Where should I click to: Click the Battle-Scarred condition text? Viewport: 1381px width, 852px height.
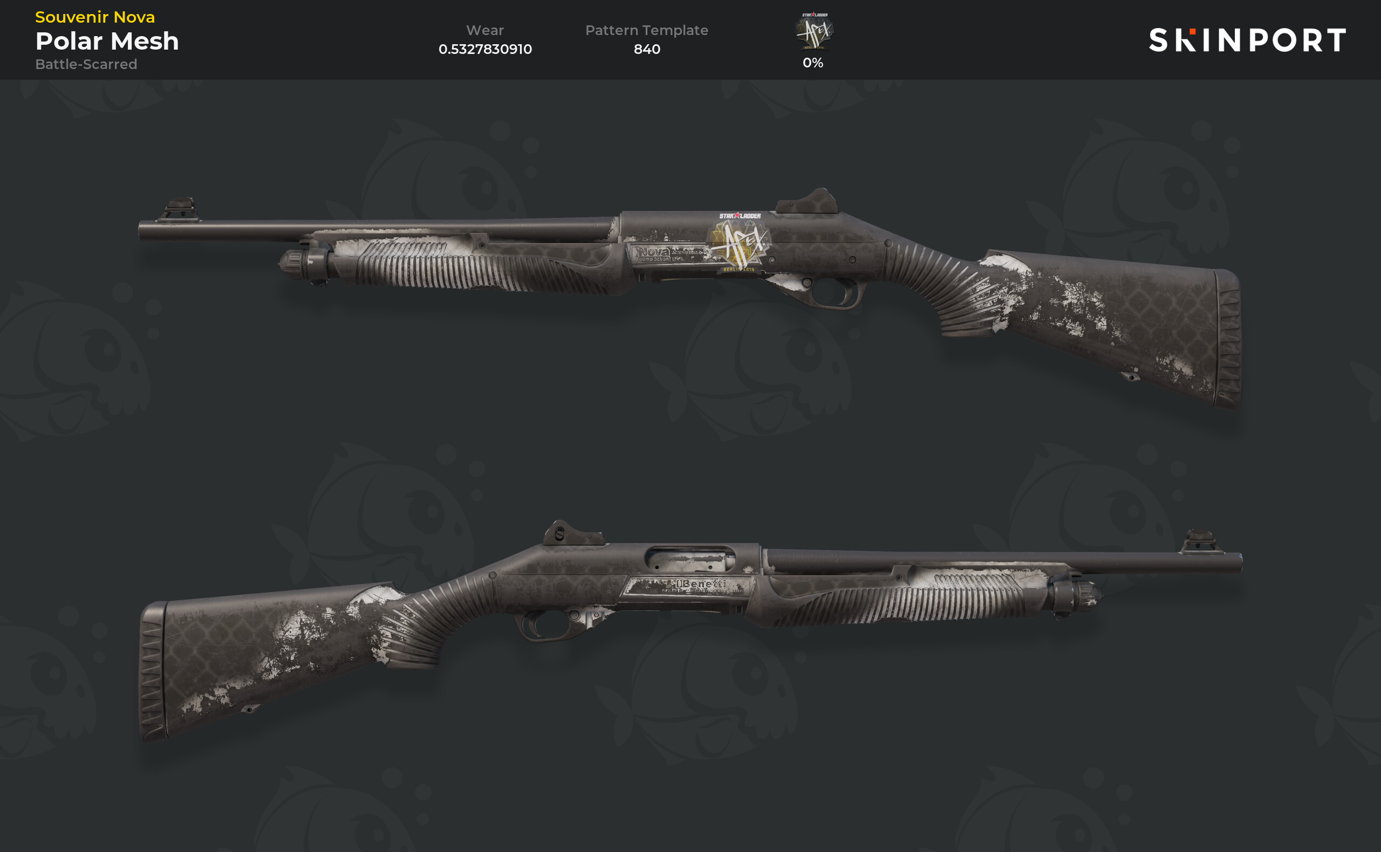point(86,64)
